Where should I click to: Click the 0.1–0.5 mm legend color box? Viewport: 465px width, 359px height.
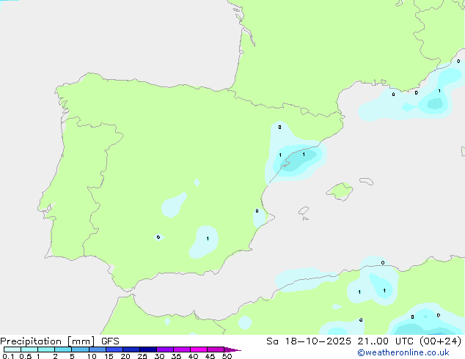[12, 349]
